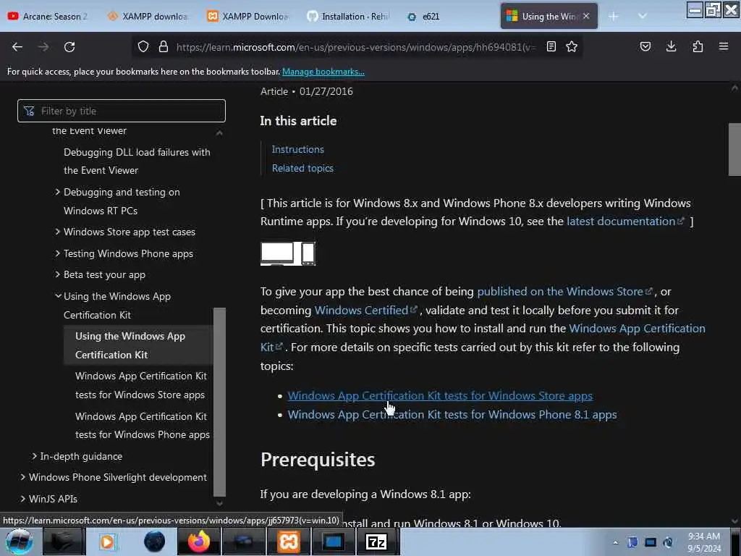741x556 pixels.
Task: Close the Using the Windows tab
Action: [x=586, y=16]
